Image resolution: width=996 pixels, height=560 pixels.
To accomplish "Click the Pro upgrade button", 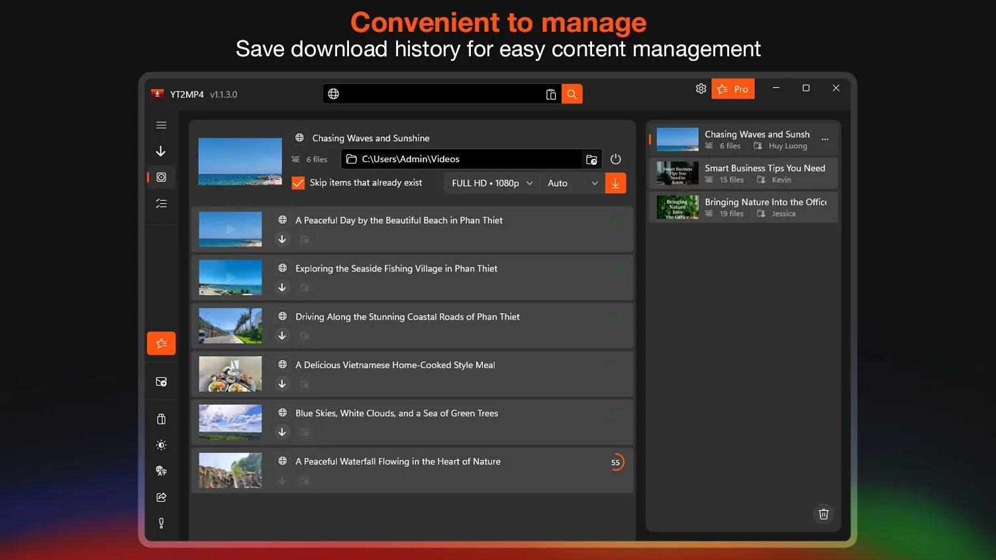I will pos(732,89).
